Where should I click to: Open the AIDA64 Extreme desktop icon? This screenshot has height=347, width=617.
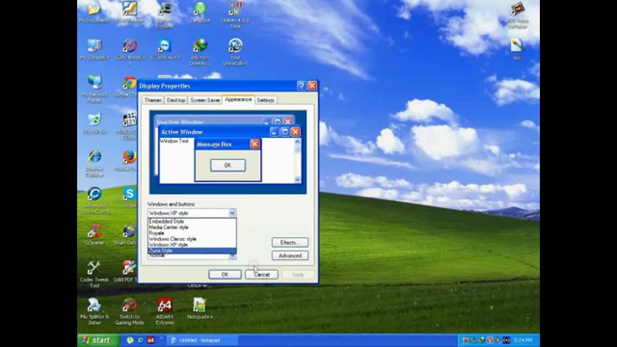(x=165, y=311)
